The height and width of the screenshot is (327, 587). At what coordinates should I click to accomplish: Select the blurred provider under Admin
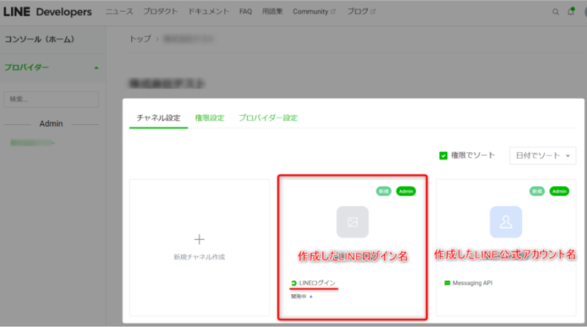(x=32, y=142)
